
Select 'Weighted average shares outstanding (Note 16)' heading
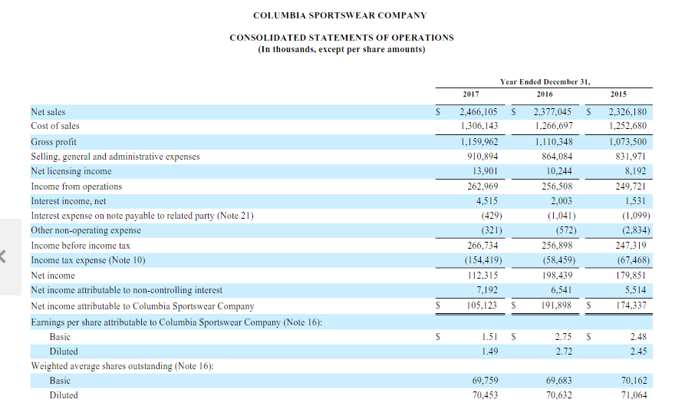(122, 367)
